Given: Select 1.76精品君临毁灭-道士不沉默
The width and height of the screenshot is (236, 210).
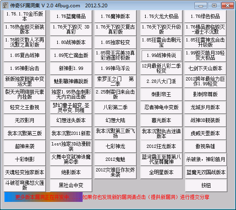Looking at the screenshot, I should [x=205, y=29].
